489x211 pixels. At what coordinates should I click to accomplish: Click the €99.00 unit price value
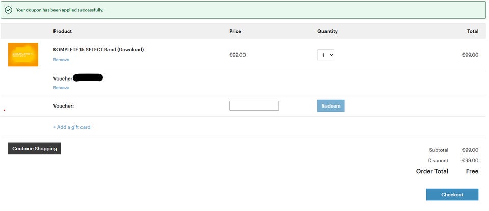coord(237,55)
